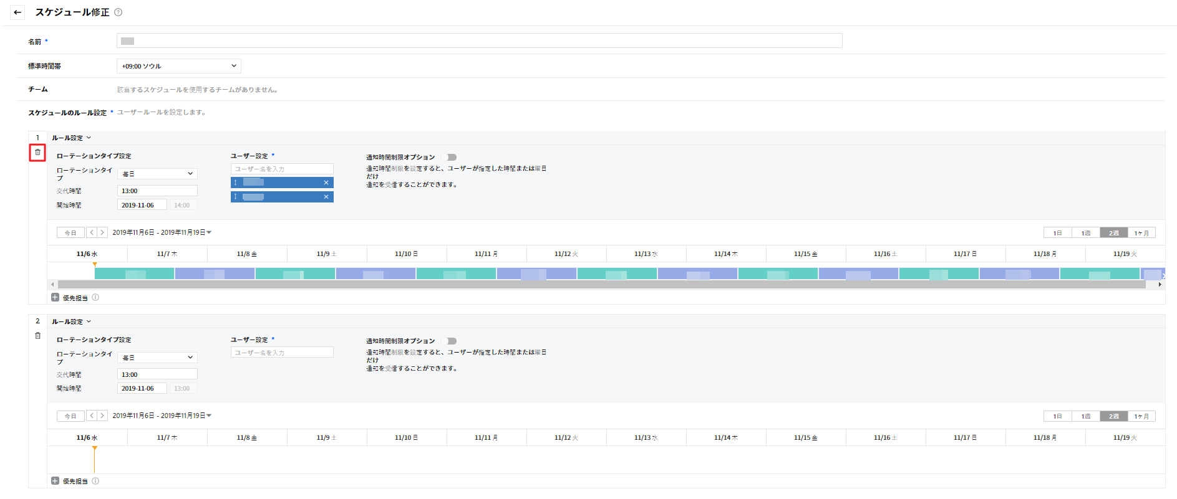
Task: Go to next date range in rule 1
Action: pos(102,232)
